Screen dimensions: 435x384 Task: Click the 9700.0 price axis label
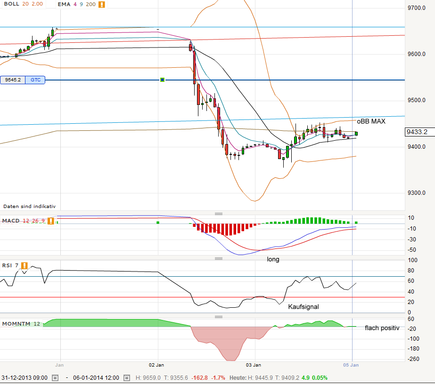417,8
